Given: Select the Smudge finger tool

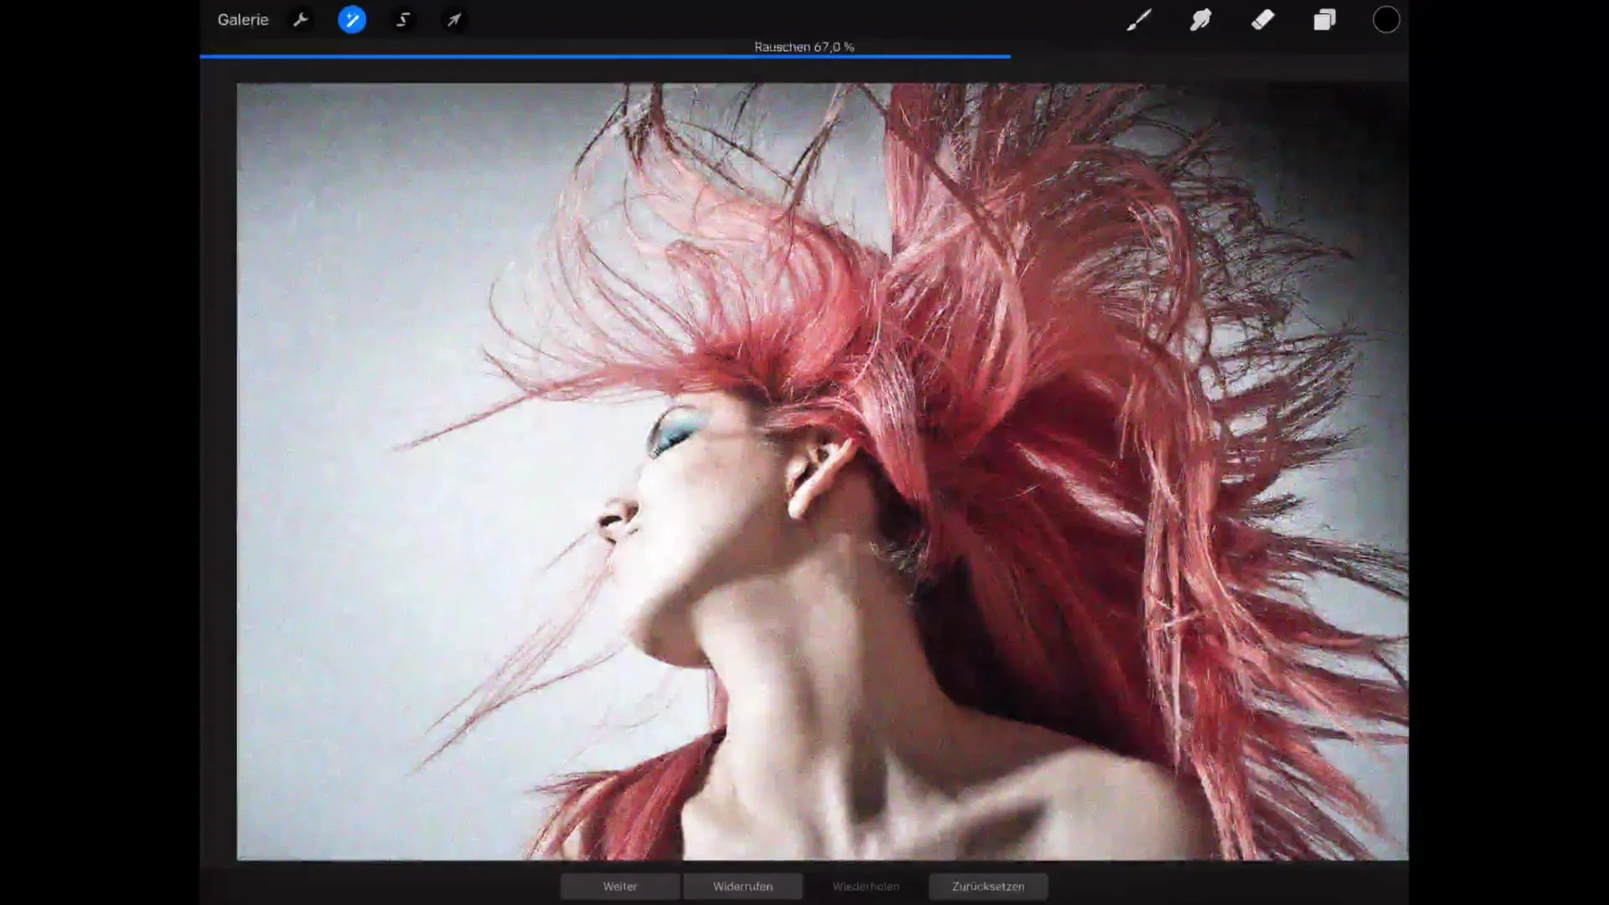Looking at the screenshot, I should pyautogui.click(x=1201, y=19).
